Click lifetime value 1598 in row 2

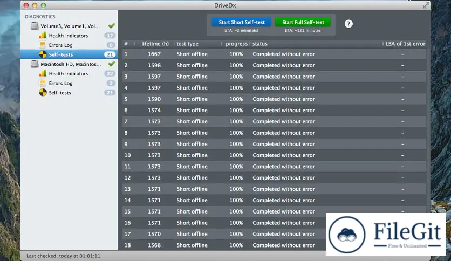pyautogui.click(x=154, y=65)
